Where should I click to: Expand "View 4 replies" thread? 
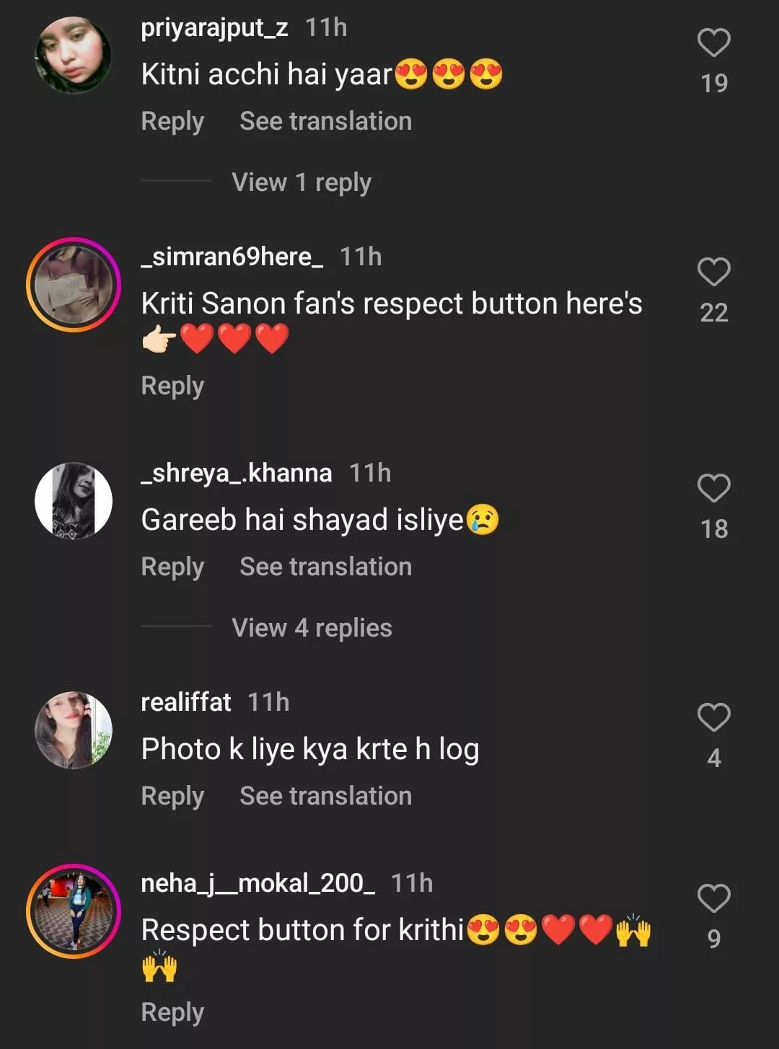312,628
